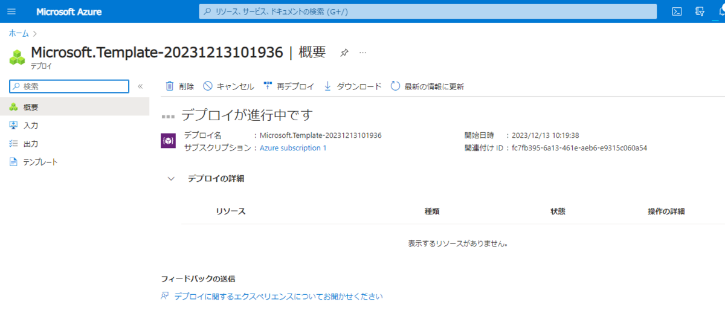725x325 pixels.
Task: Open the directory and subscription filter icon
Action: pos(700,11)
